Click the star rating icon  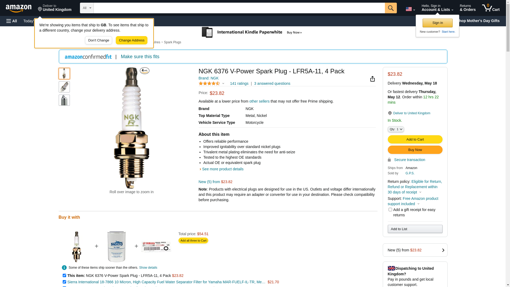click(x=209, y=83)
